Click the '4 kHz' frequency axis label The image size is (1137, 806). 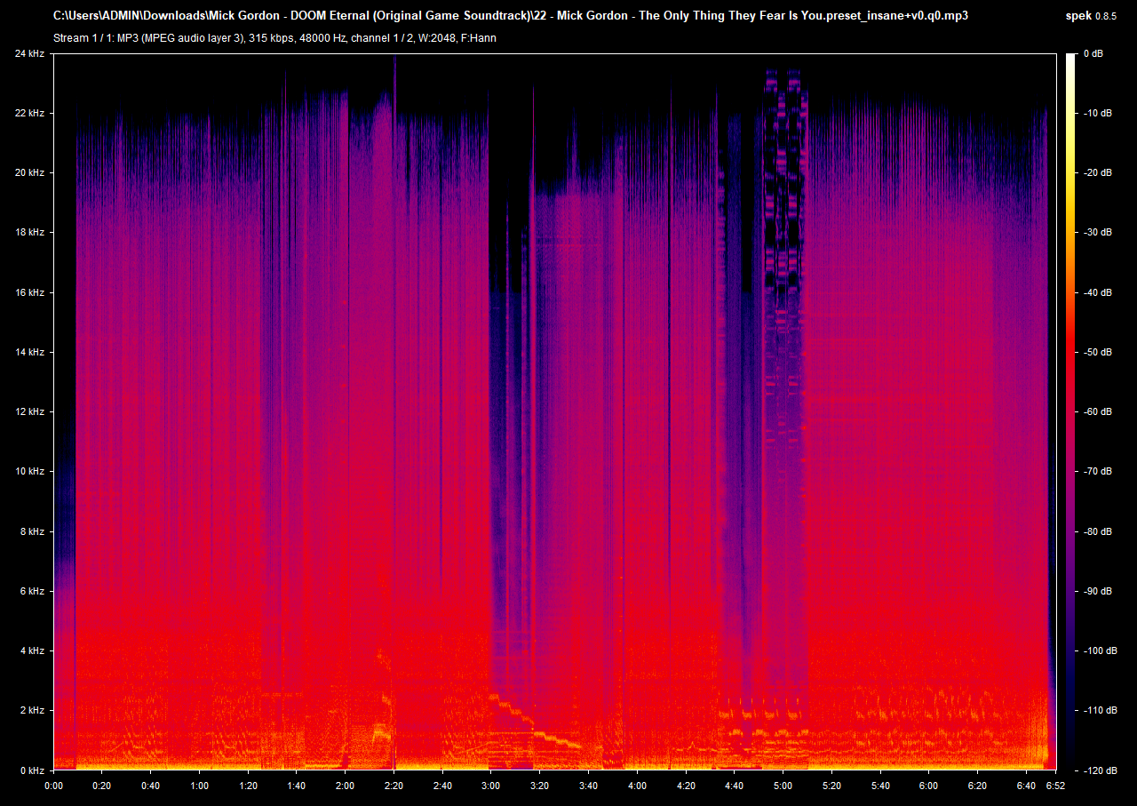(x=32, y=651)
